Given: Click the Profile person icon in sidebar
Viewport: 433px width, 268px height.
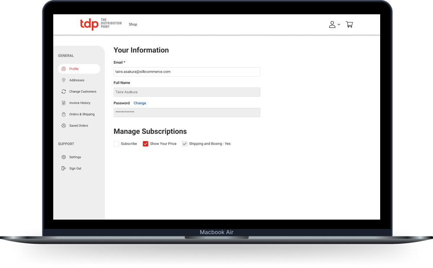Looking at the screenshot, I should [x=64, y=69].
